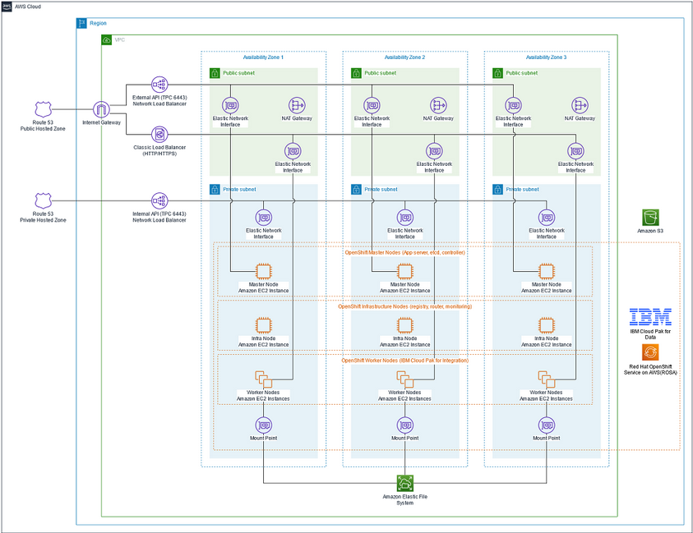Click the Red Hat OpenShift ROSA icon
The width and height of the screenshot is (693, 533).
click(650, 352)
